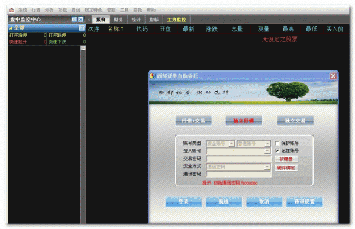Click the 脱机 button
Screen dimensions: 355x229
click(224, 201)
